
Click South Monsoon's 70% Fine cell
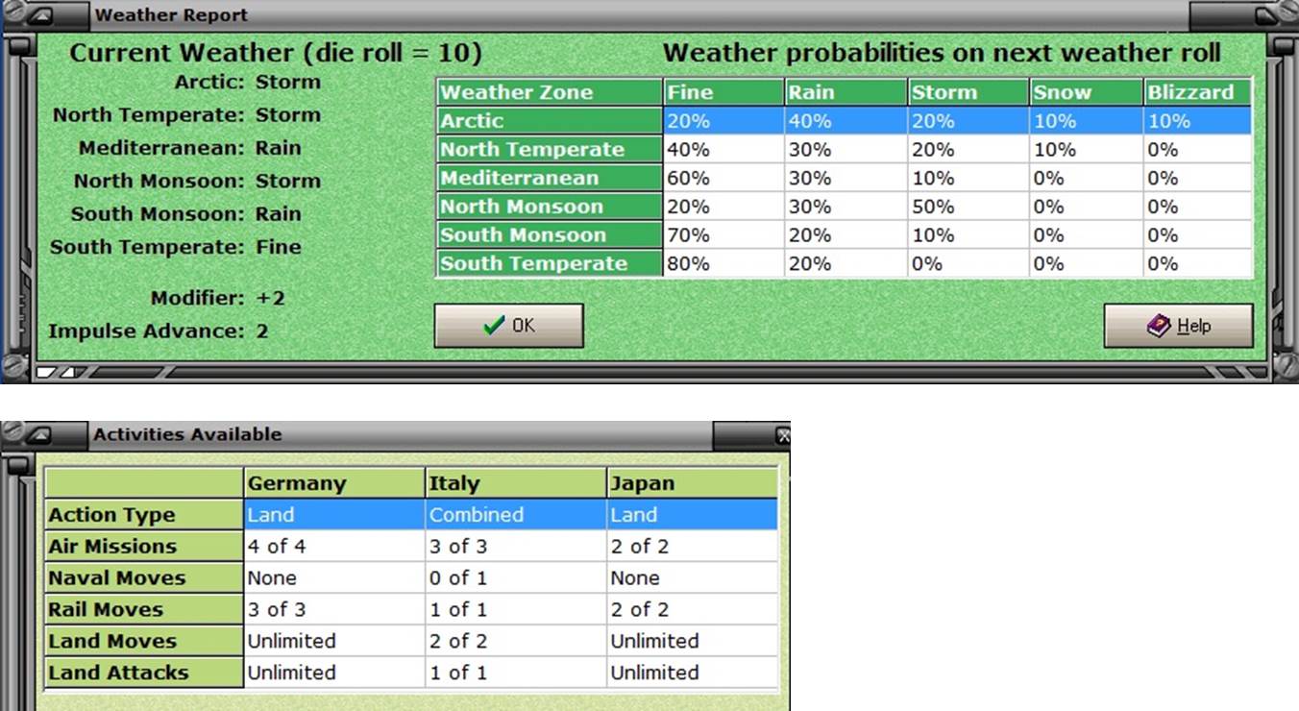click(723, 234)
